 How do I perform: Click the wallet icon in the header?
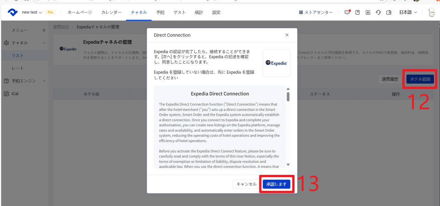(389, 12)
